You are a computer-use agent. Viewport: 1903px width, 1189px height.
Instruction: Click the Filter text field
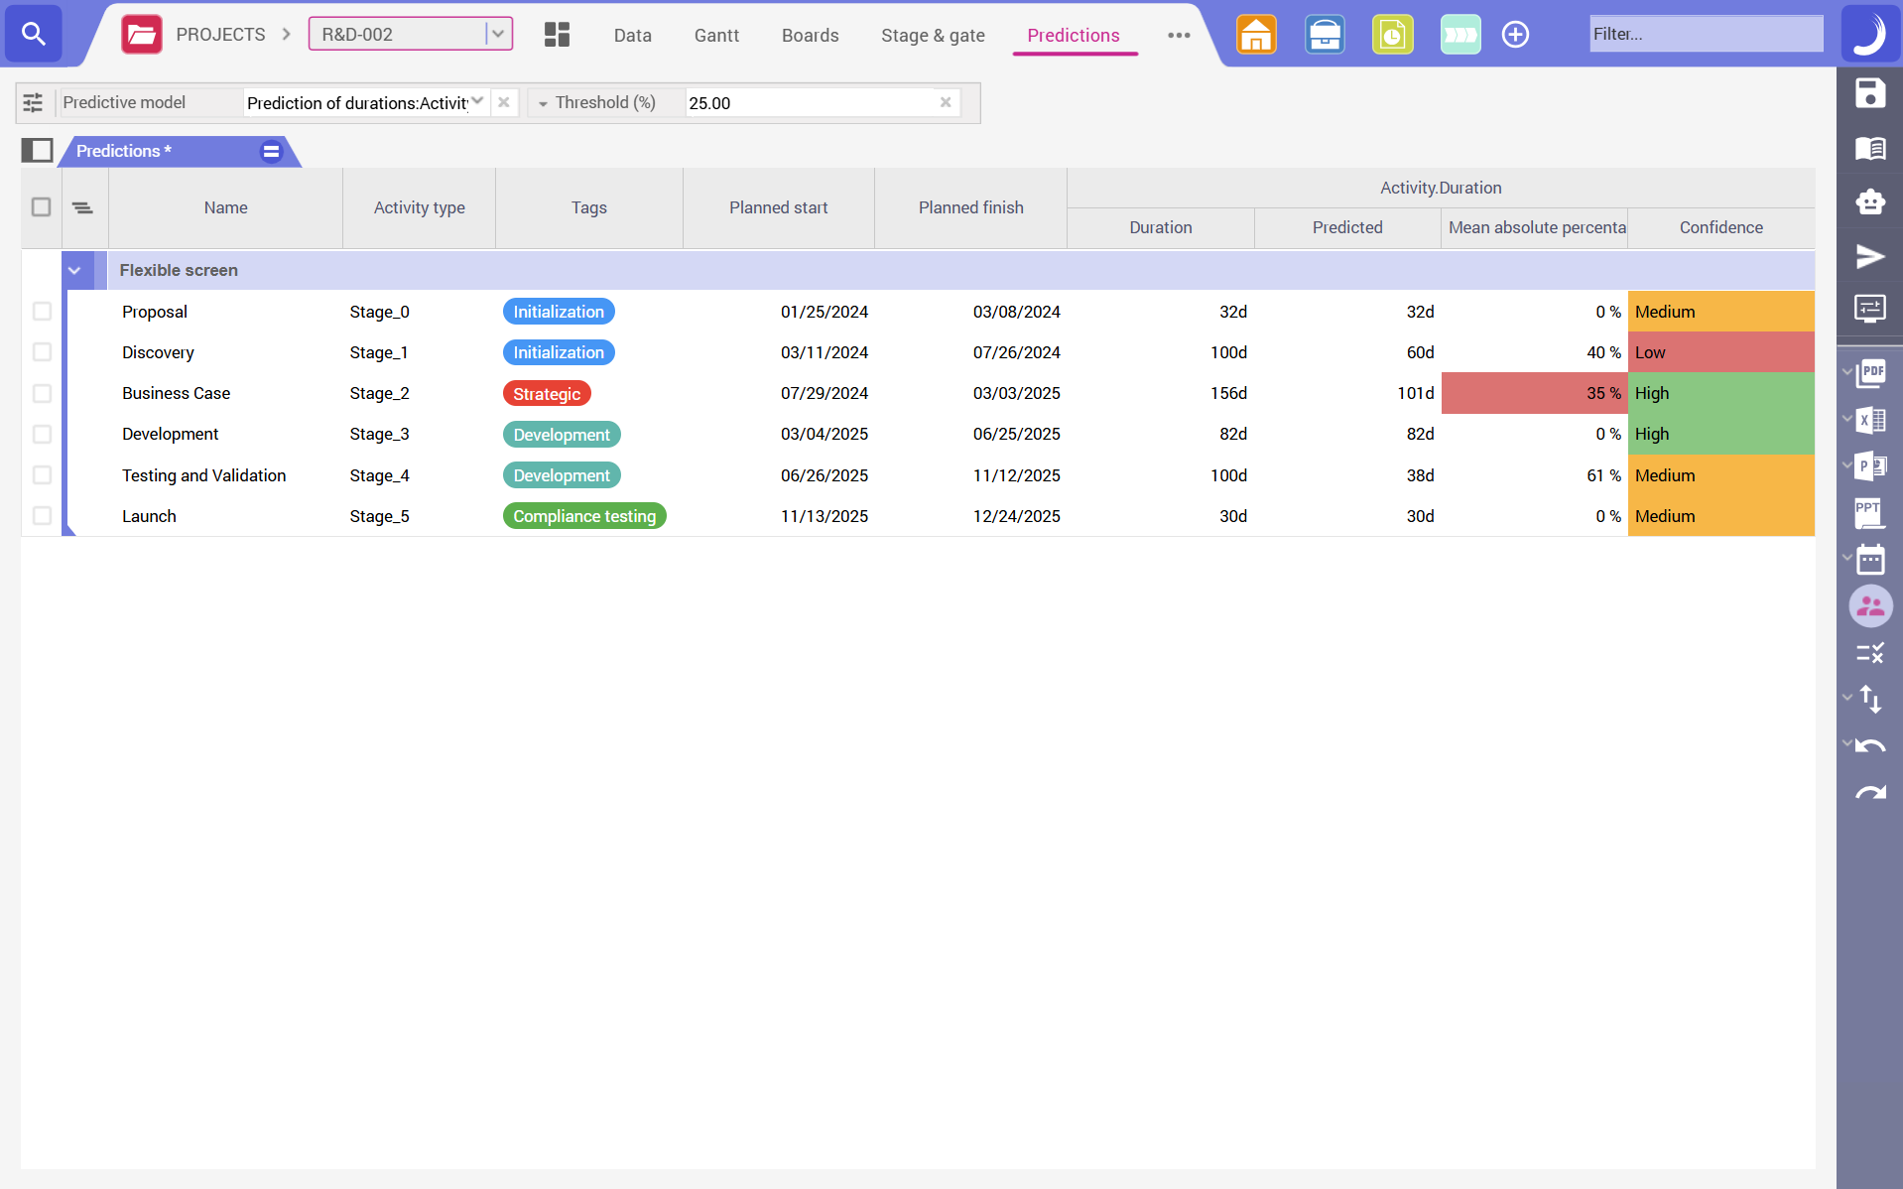point(1706,34)
